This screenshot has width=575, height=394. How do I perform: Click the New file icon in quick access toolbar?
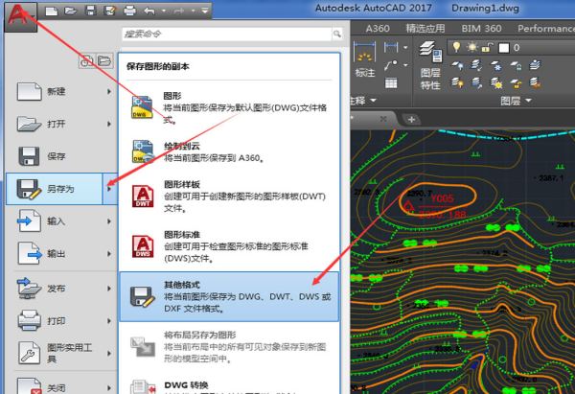(x=52, y=11)
